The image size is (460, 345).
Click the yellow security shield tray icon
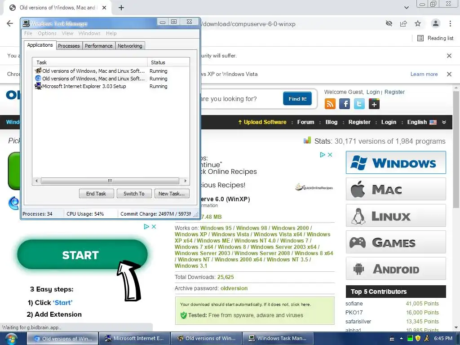[418, 338]
